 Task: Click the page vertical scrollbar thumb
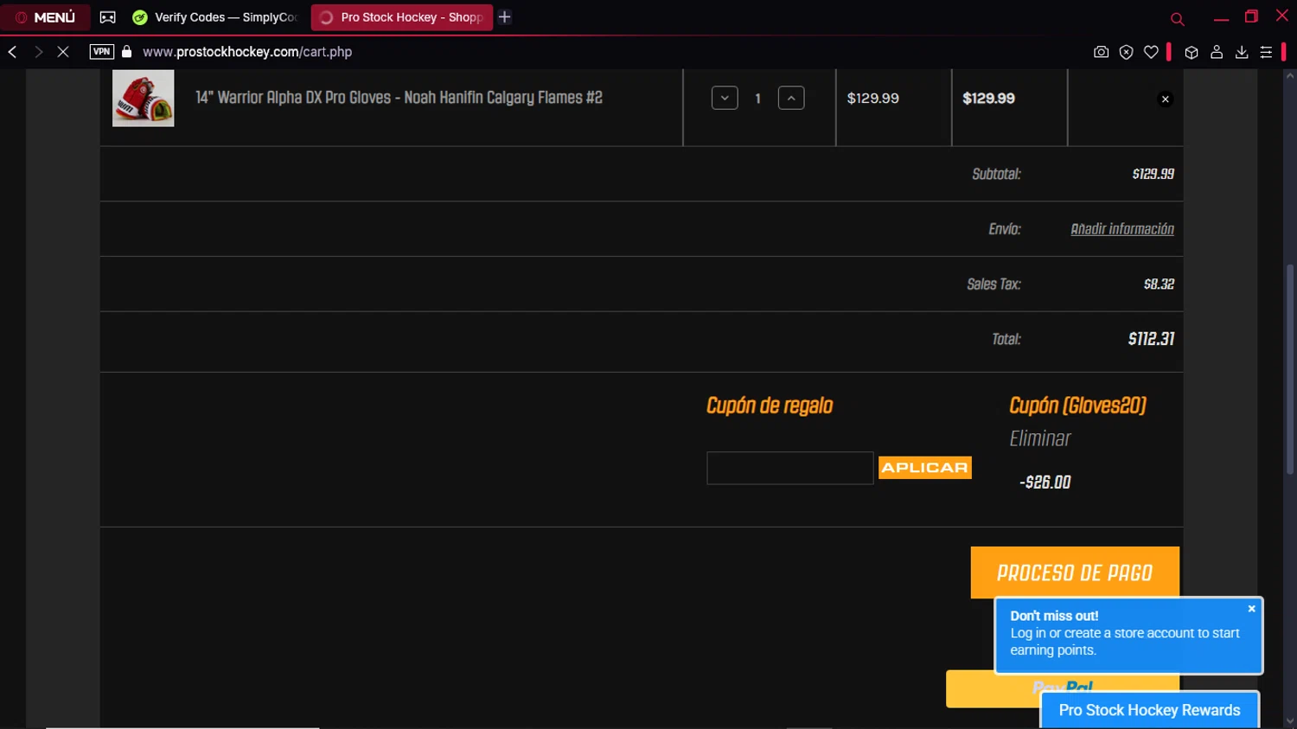coord(1290,370)
